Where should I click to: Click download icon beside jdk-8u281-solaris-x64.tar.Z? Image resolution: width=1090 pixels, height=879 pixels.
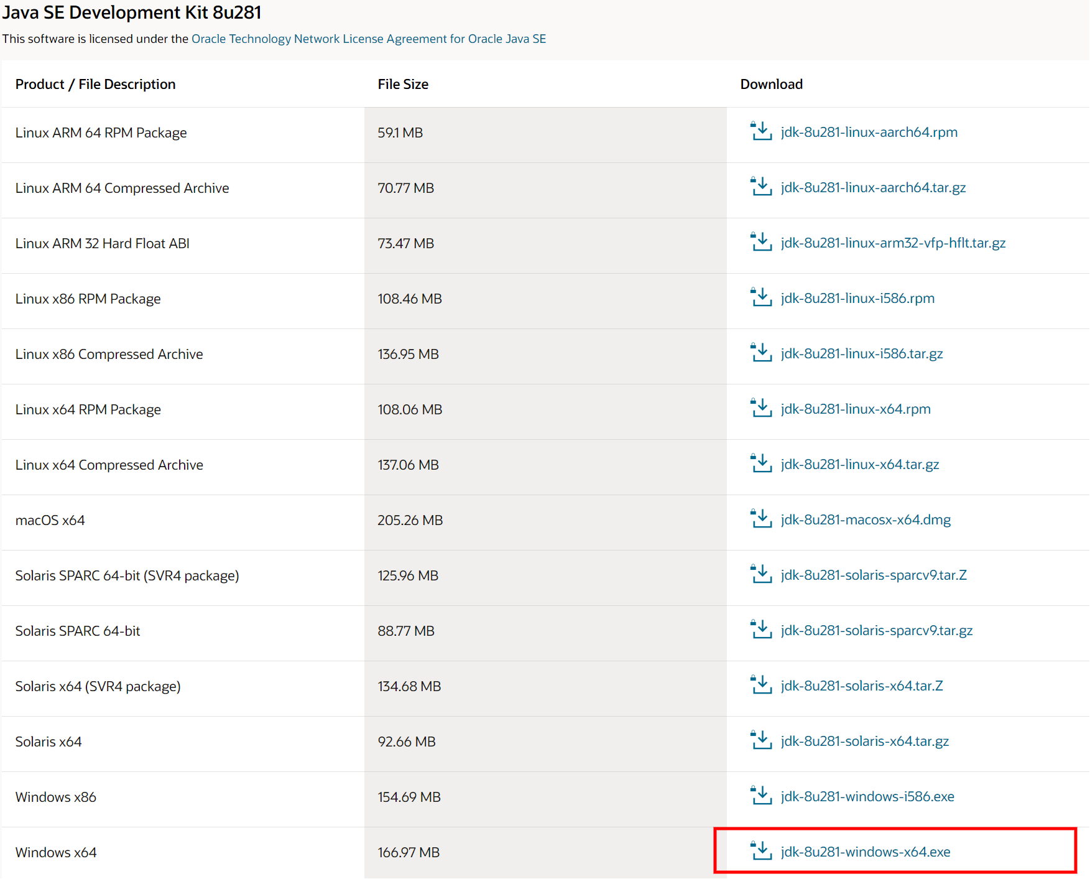point(761,685)
